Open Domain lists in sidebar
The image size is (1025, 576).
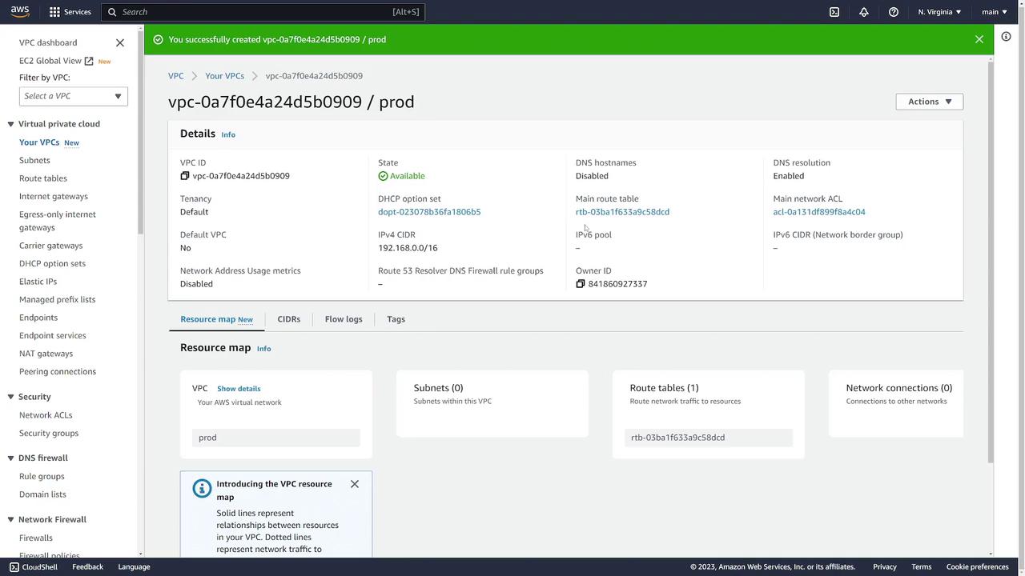pos(42,494)
